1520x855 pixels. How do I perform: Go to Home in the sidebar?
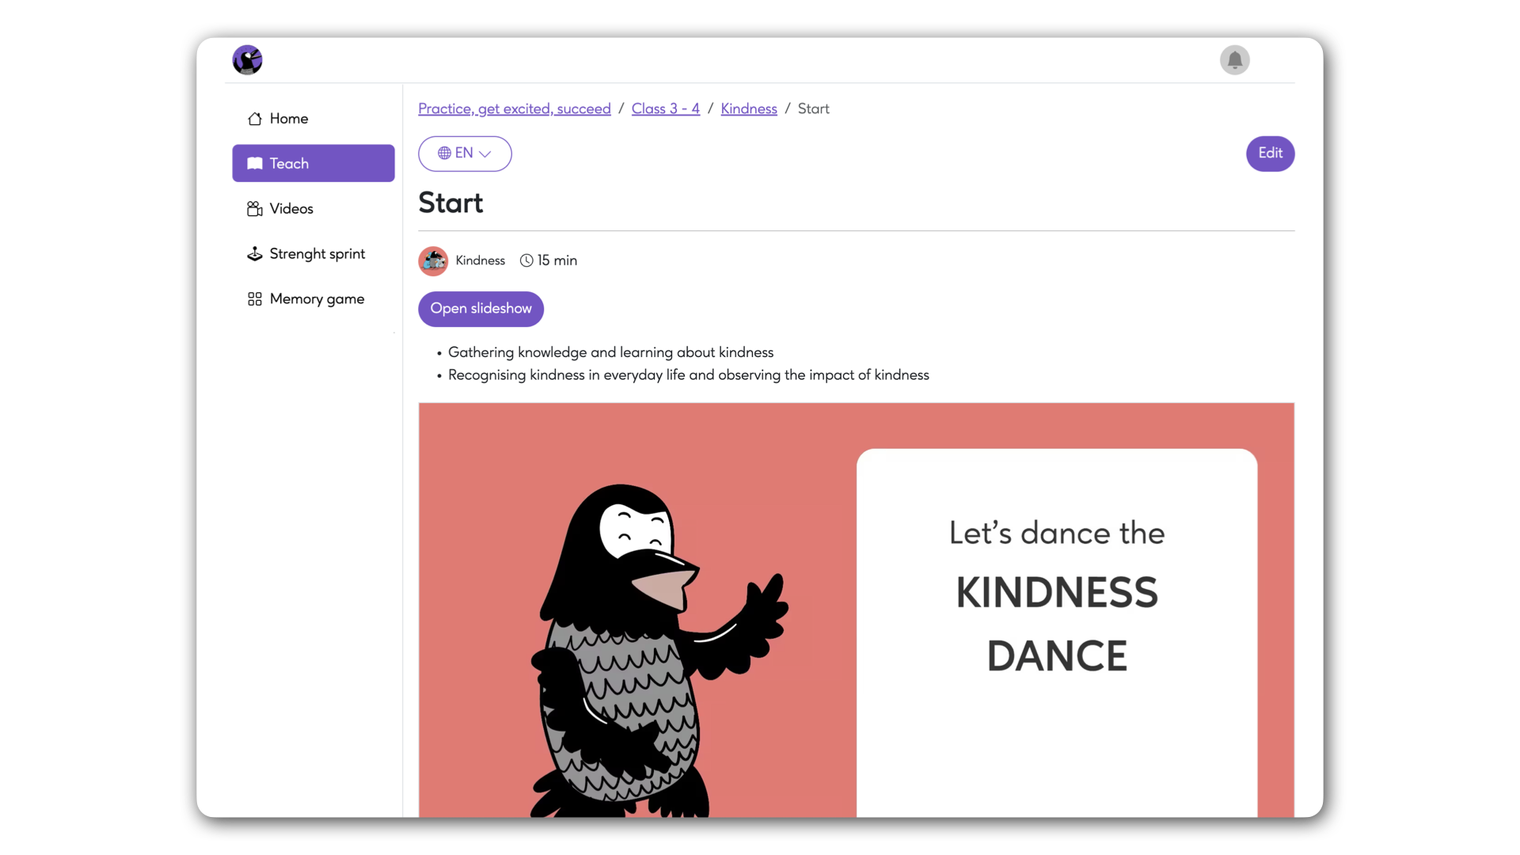[313, 119]
